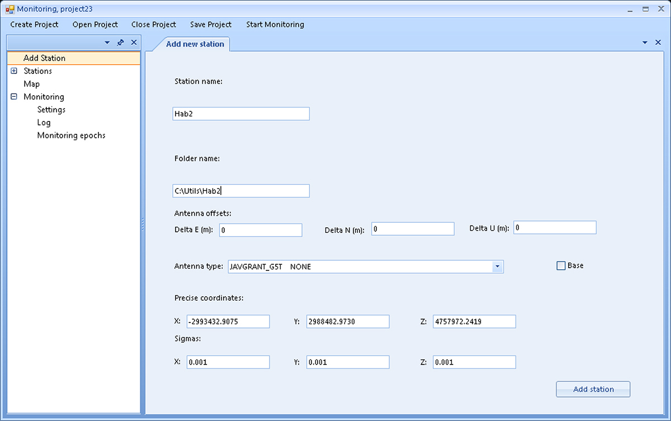Click Start Monitoring in menu bar
The height and width of the screenshot is (421, 671).
(275, 25)
